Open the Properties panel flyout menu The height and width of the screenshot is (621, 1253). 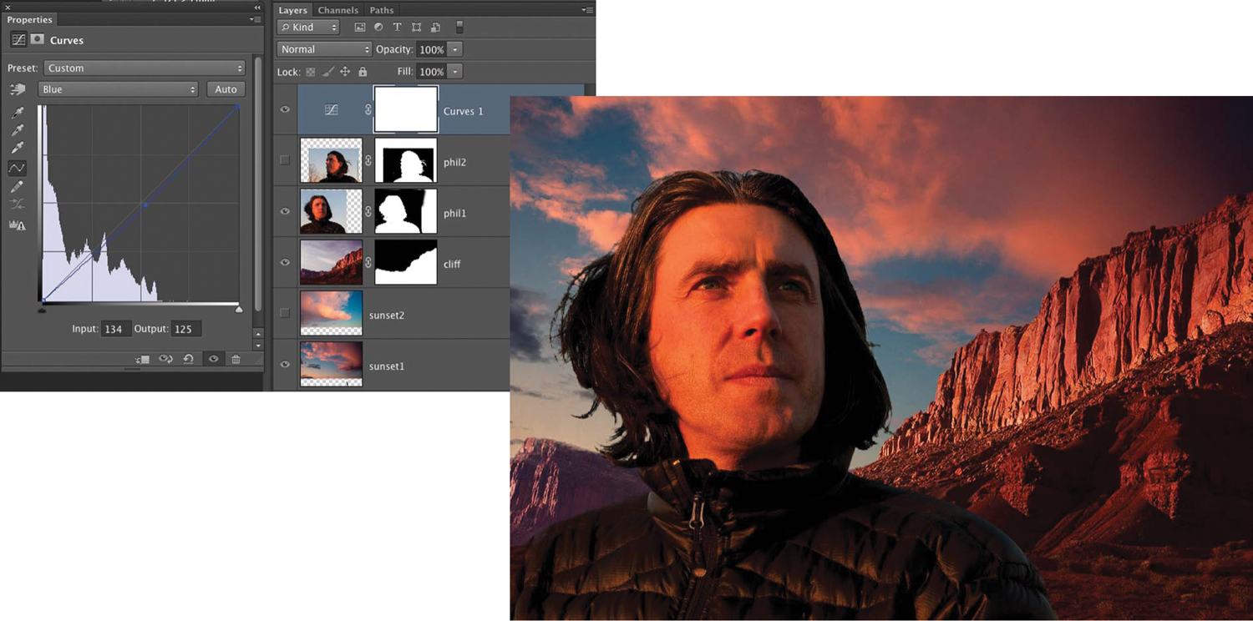[255, 19]
